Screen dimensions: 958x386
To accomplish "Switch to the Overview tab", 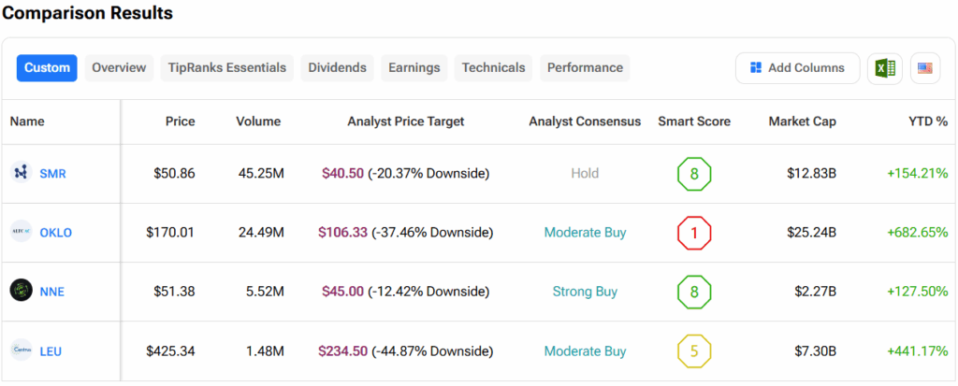I will 119,67.
